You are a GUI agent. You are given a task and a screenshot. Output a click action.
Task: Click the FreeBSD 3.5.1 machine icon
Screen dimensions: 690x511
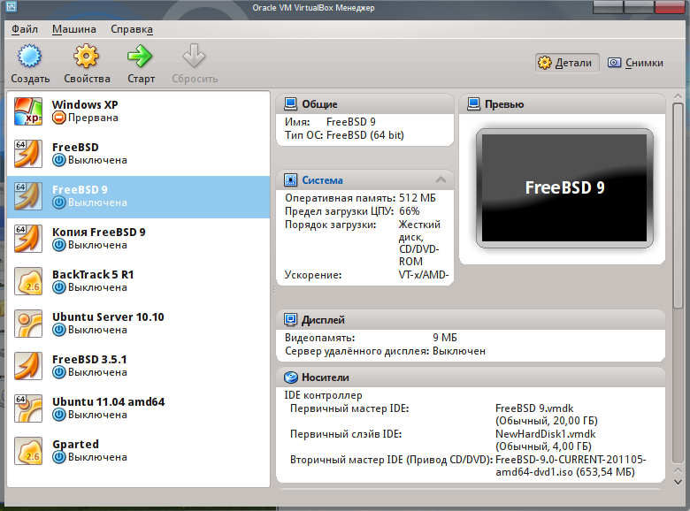(28, 366)
